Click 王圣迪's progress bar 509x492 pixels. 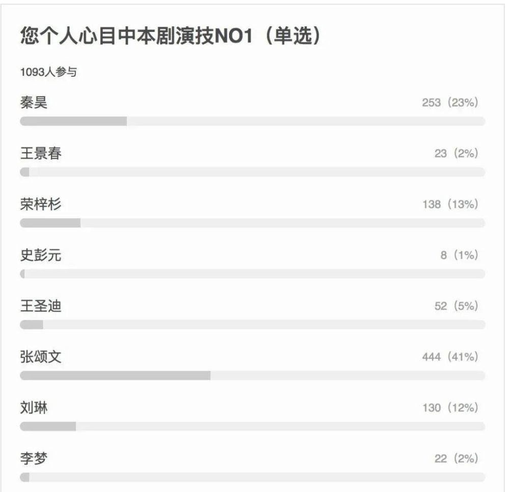tap(252, 323)
